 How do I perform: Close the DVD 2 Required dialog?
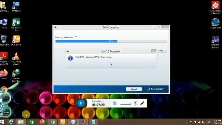(x=153, y=51)
